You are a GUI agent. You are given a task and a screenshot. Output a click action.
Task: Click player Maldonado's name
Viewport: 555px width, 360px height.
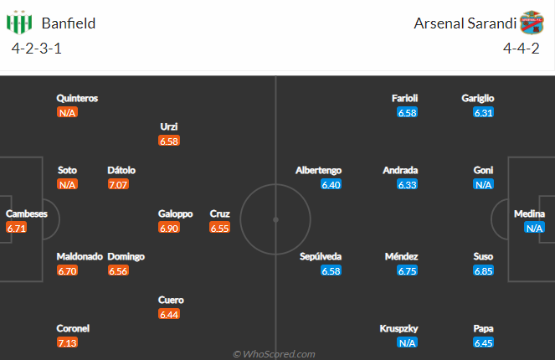pyautogui.click(x=80, y=256)
